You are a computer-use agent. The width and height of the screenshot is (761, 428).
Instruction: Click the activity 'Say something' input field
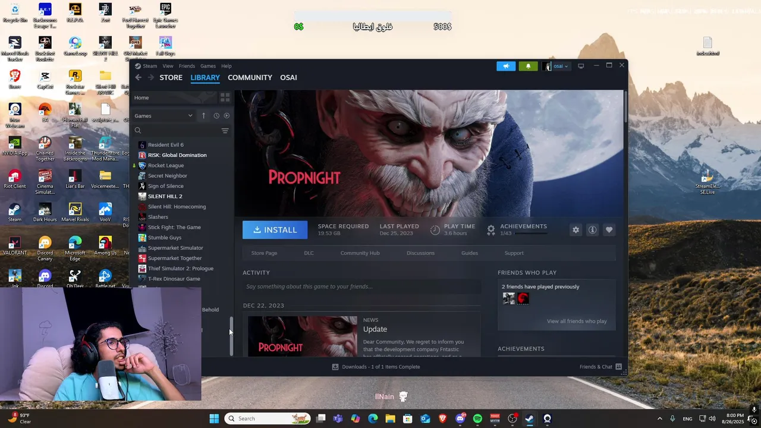pyautogui.click(x=361, y=287)
